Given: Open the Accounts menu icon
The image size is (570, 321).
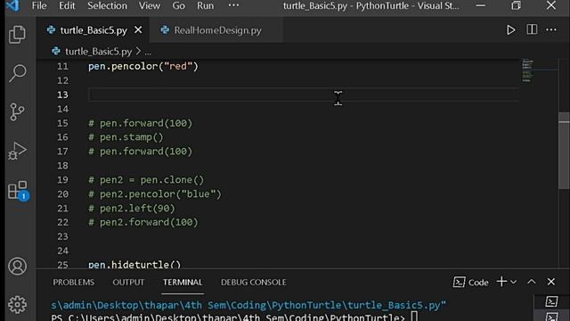Looking at the screenshot, I should (17, 266).
